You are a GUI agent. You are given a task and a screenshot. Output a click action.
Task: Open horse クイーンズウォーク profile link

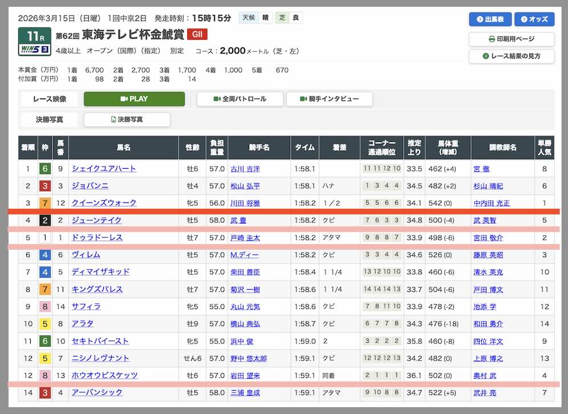[x=104, y=203]
